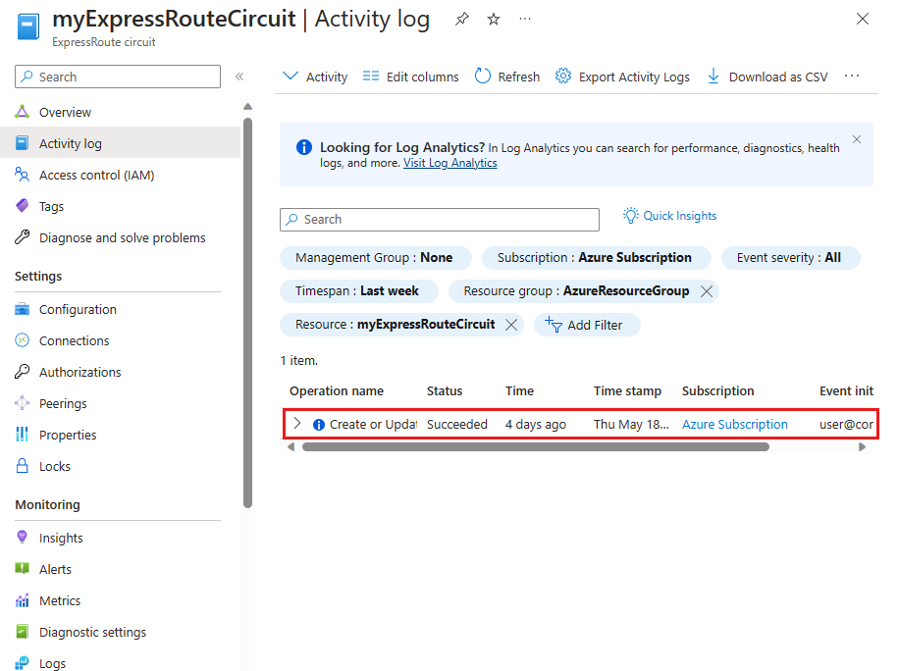Click the horizontal scrollbar under the table
Image resolution: width=898 pixels, height=671 pixels.
(x=535, y=446)
